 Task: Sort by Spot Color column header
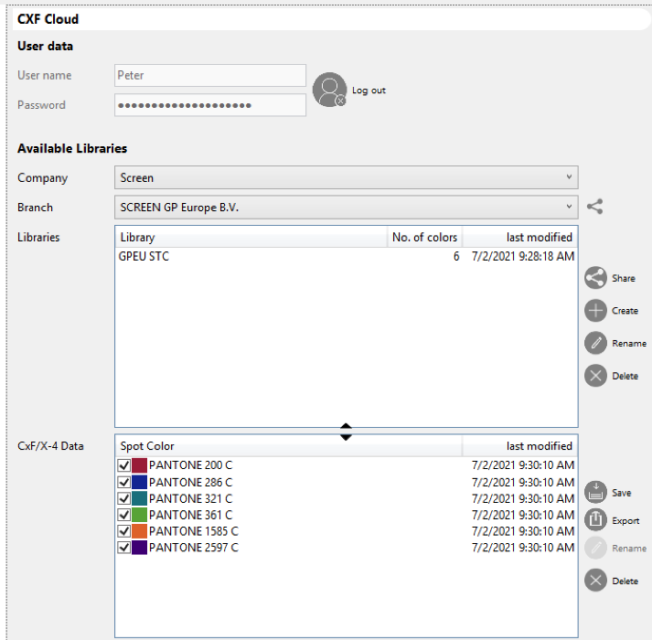coord(288,446)
